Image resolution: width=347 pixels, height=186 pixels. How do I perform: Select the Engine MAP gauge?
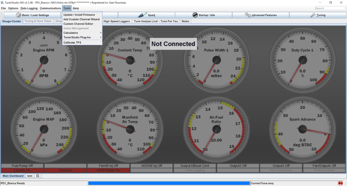44,130
